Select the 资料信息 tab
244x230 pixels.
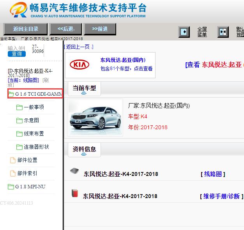coord(84,150)
